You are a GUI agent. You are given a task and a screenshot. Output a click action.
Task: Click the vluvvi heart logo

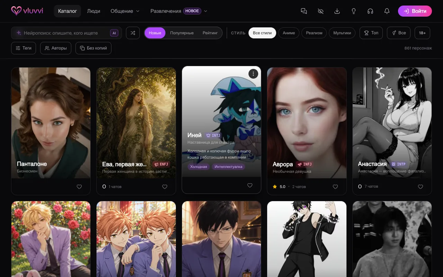point(16,11)
